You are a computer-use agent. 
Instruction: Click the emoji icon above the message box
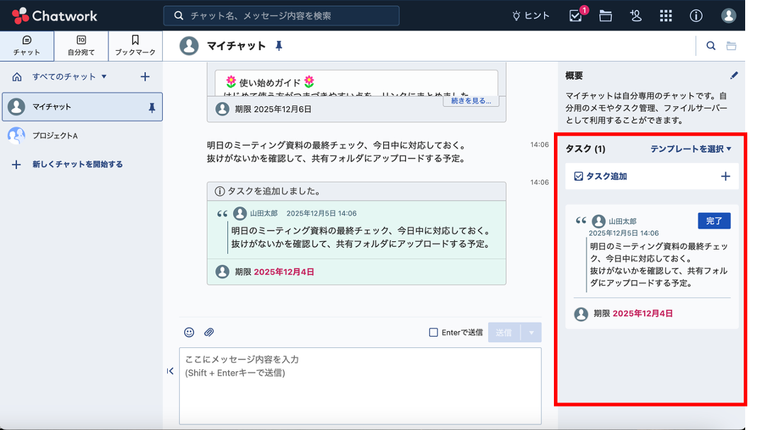pos(188,332)
